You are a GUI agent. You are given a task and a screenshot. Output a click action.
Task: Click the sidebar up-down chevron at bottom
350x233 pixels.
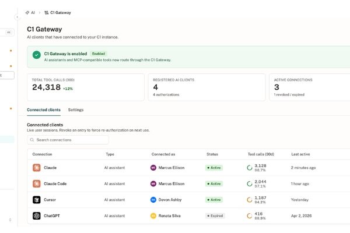click(10, 220)
